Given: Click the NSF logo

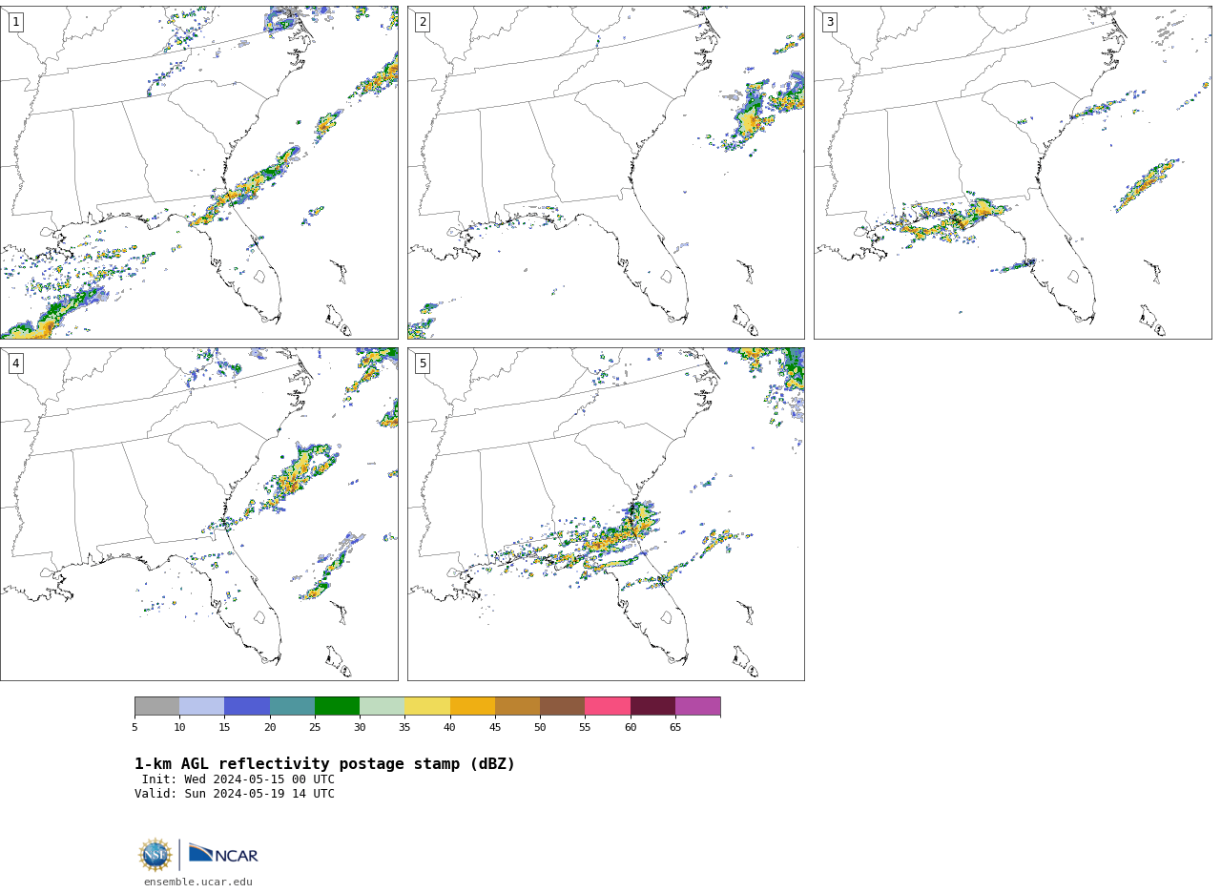Looking at the screenshot, I should pos(155,855).
